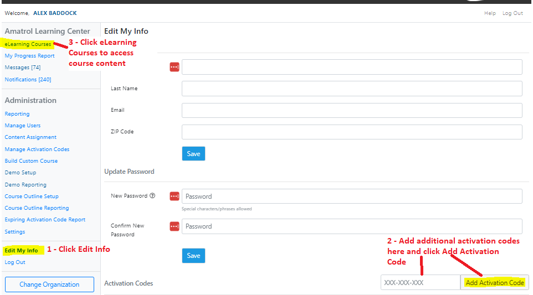Click into the Email input field
Viewport: 533px width, 295px height.
point(352,110)
